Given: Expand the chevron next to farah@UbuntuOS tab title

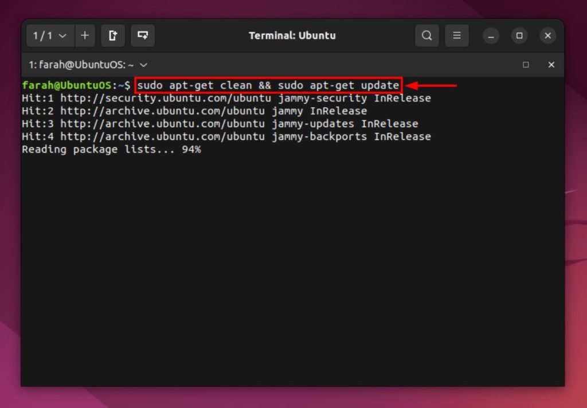Looking at the screenshot, I should point(143,65).
